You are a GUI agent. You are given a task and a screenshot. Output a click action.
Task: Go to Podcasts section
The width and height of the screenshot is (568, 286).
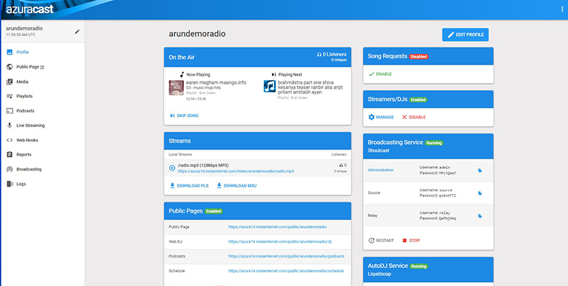pyautogui.click(x=25, y=111)
